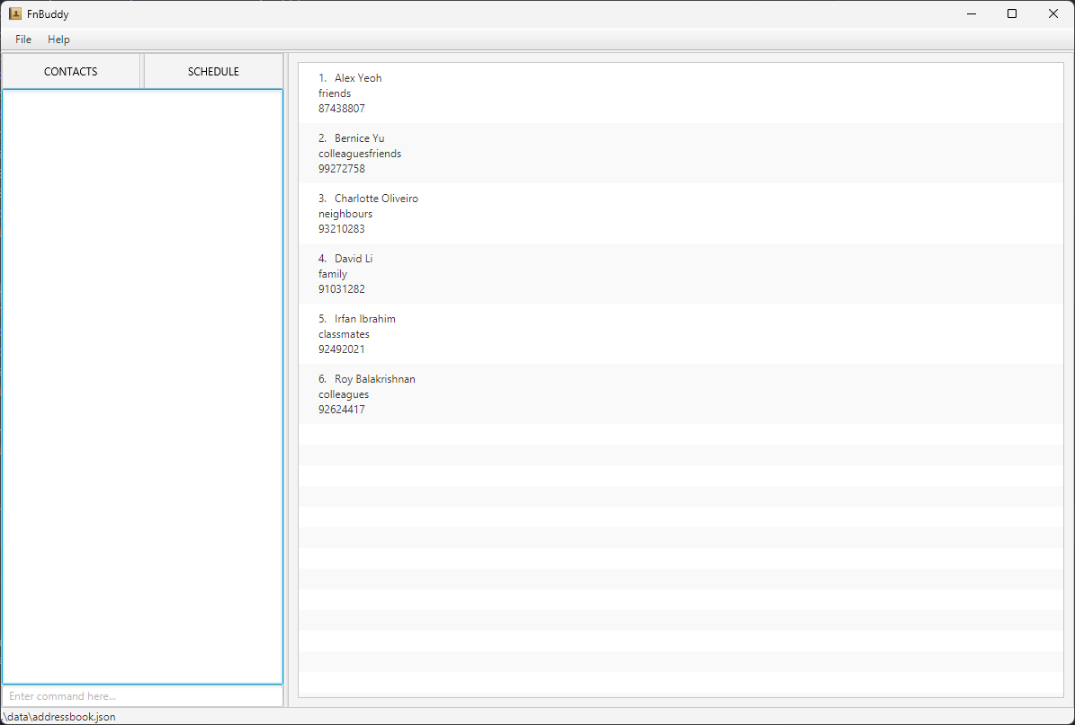This screenshot has height=725, width=1075.
Task: Select contact name David Li
Action: [x=354, y=259]
